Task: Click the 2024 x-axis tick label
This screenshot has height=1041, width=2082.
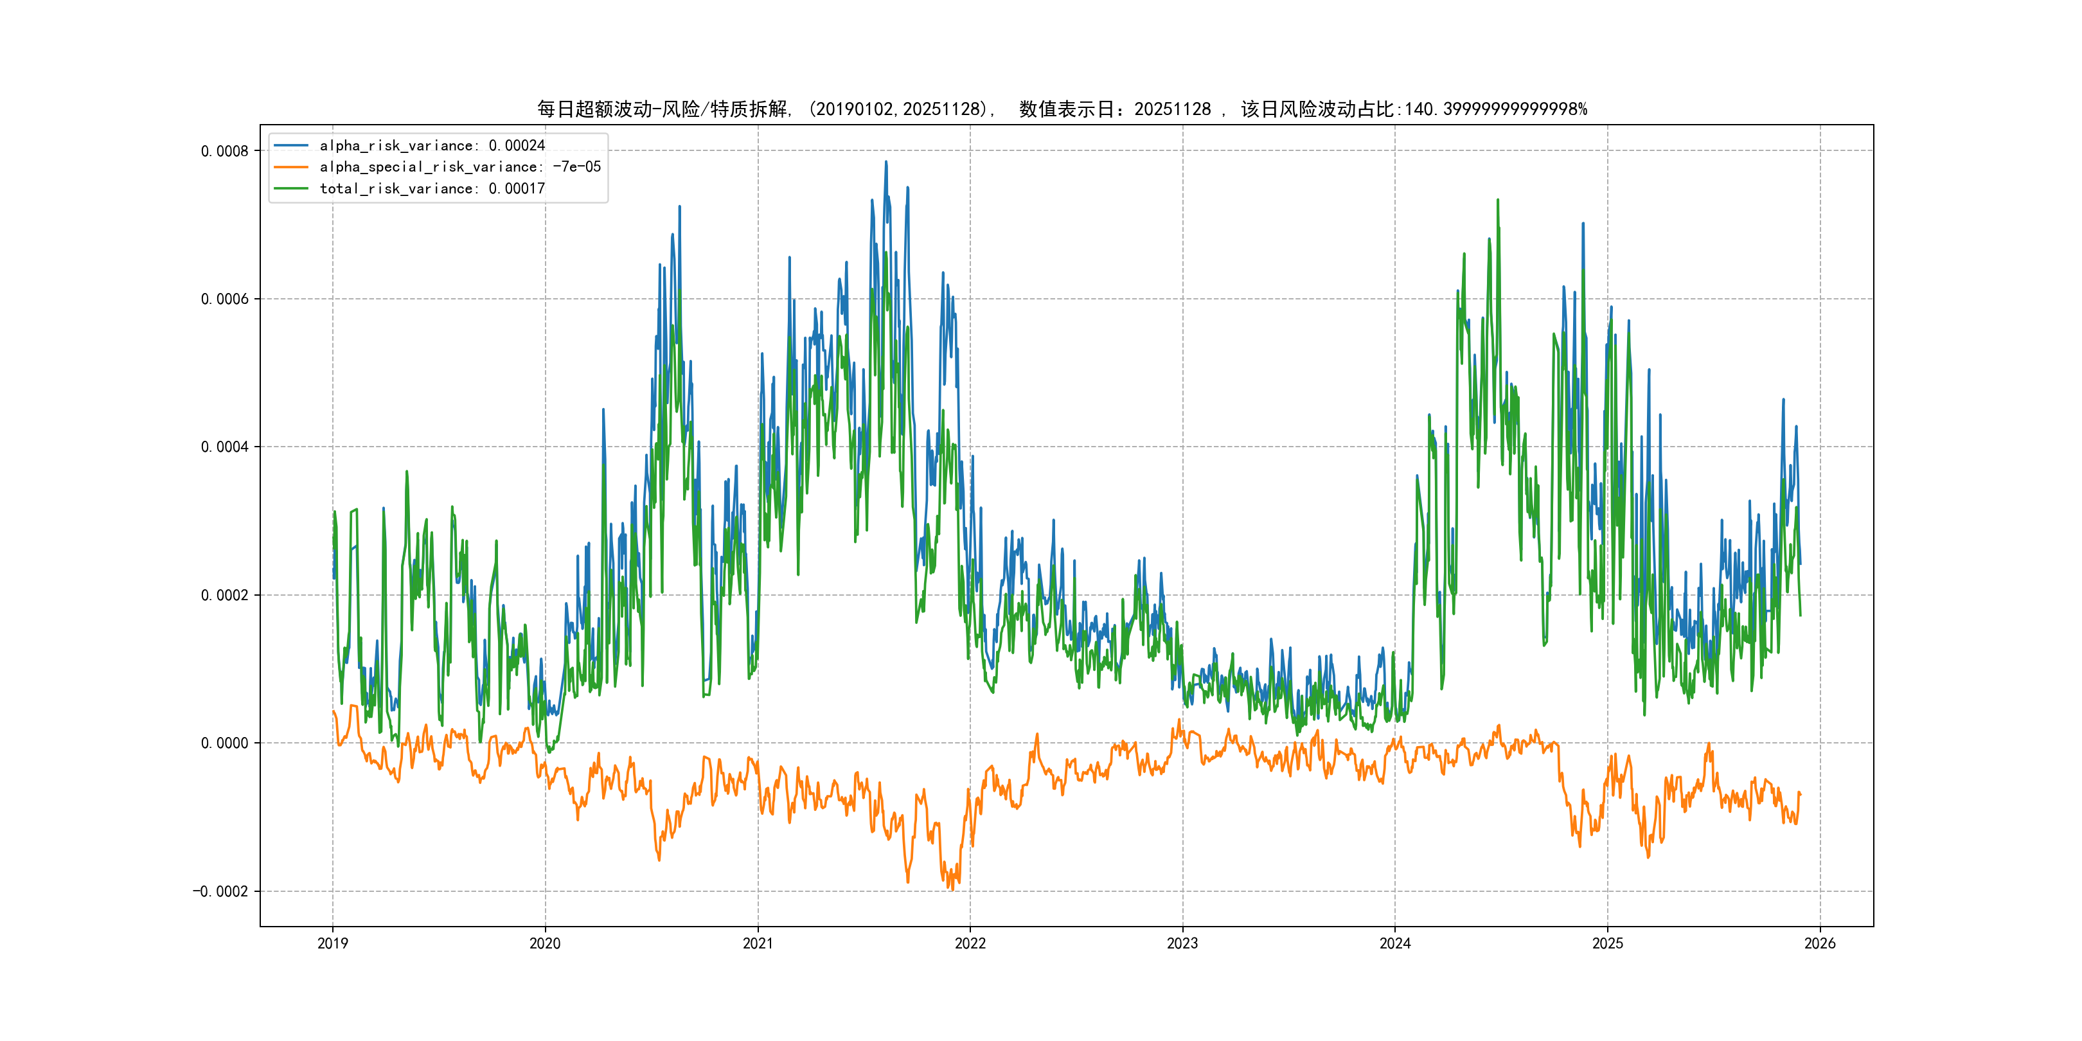Action: coord(1395,943)
